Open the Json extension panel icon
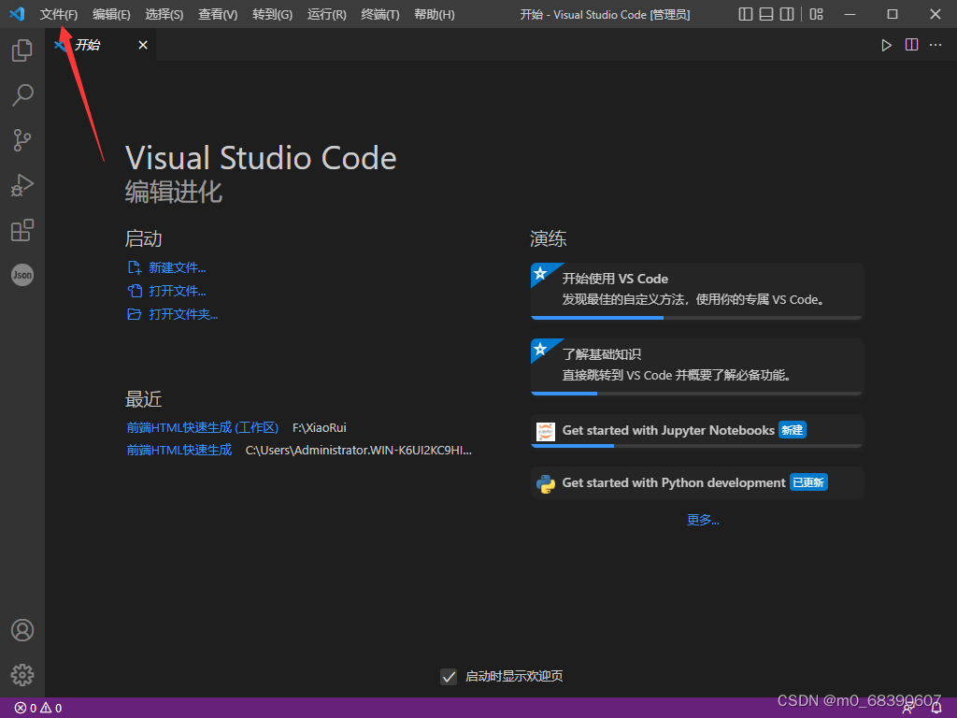957x718 pixels. pos(22,275)
